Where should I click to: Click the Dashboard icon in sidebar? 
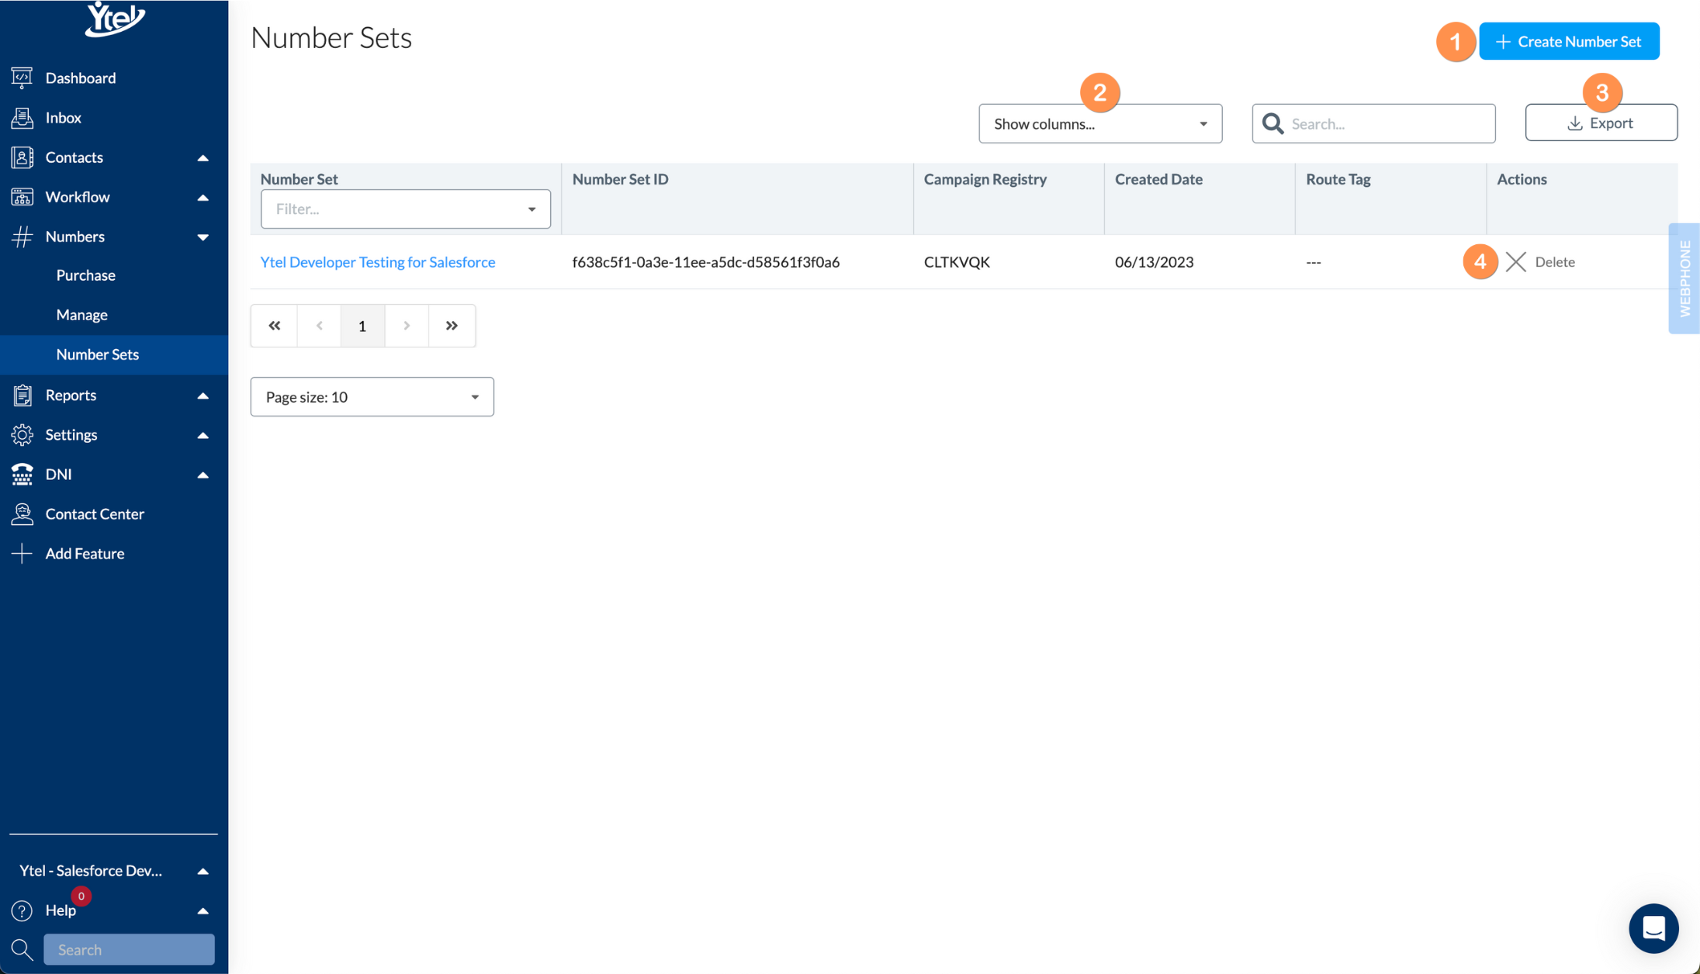click(x=22, y=78)
